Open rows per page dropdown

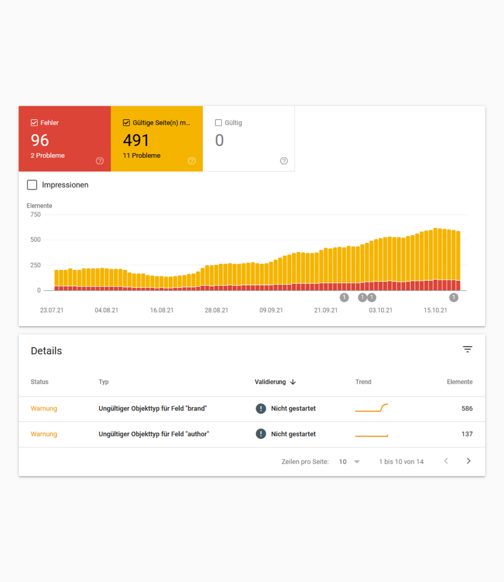click(349, 462)
